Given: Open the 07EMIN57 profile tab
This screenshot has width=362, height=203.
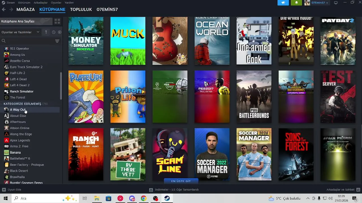Looking at the screenshot, I should tap(107, 9).
